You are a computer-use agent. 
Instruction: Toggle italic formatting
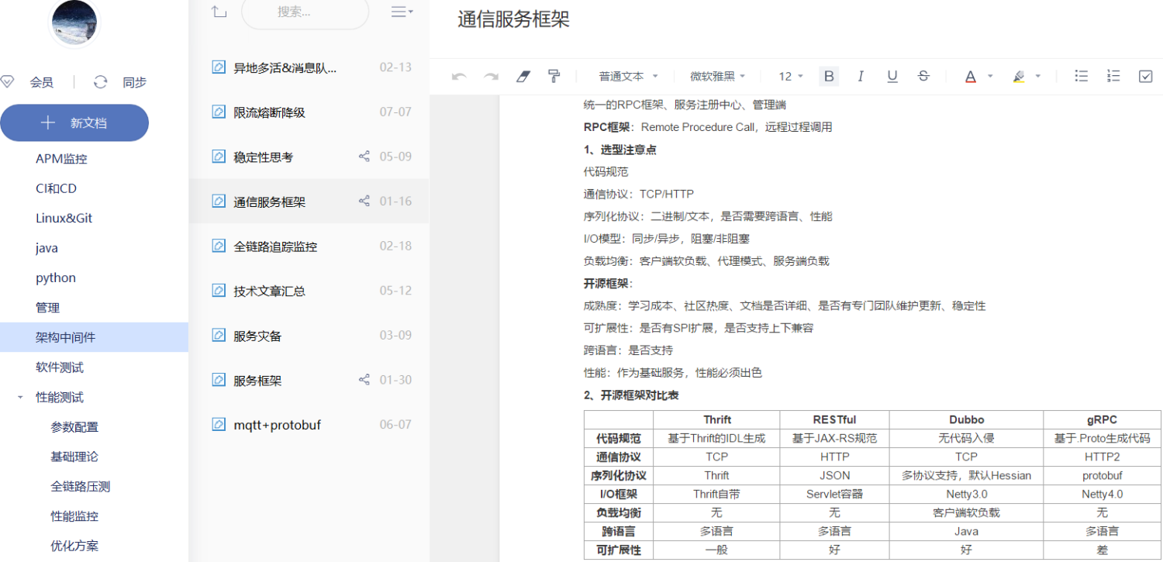pos(860,76)
